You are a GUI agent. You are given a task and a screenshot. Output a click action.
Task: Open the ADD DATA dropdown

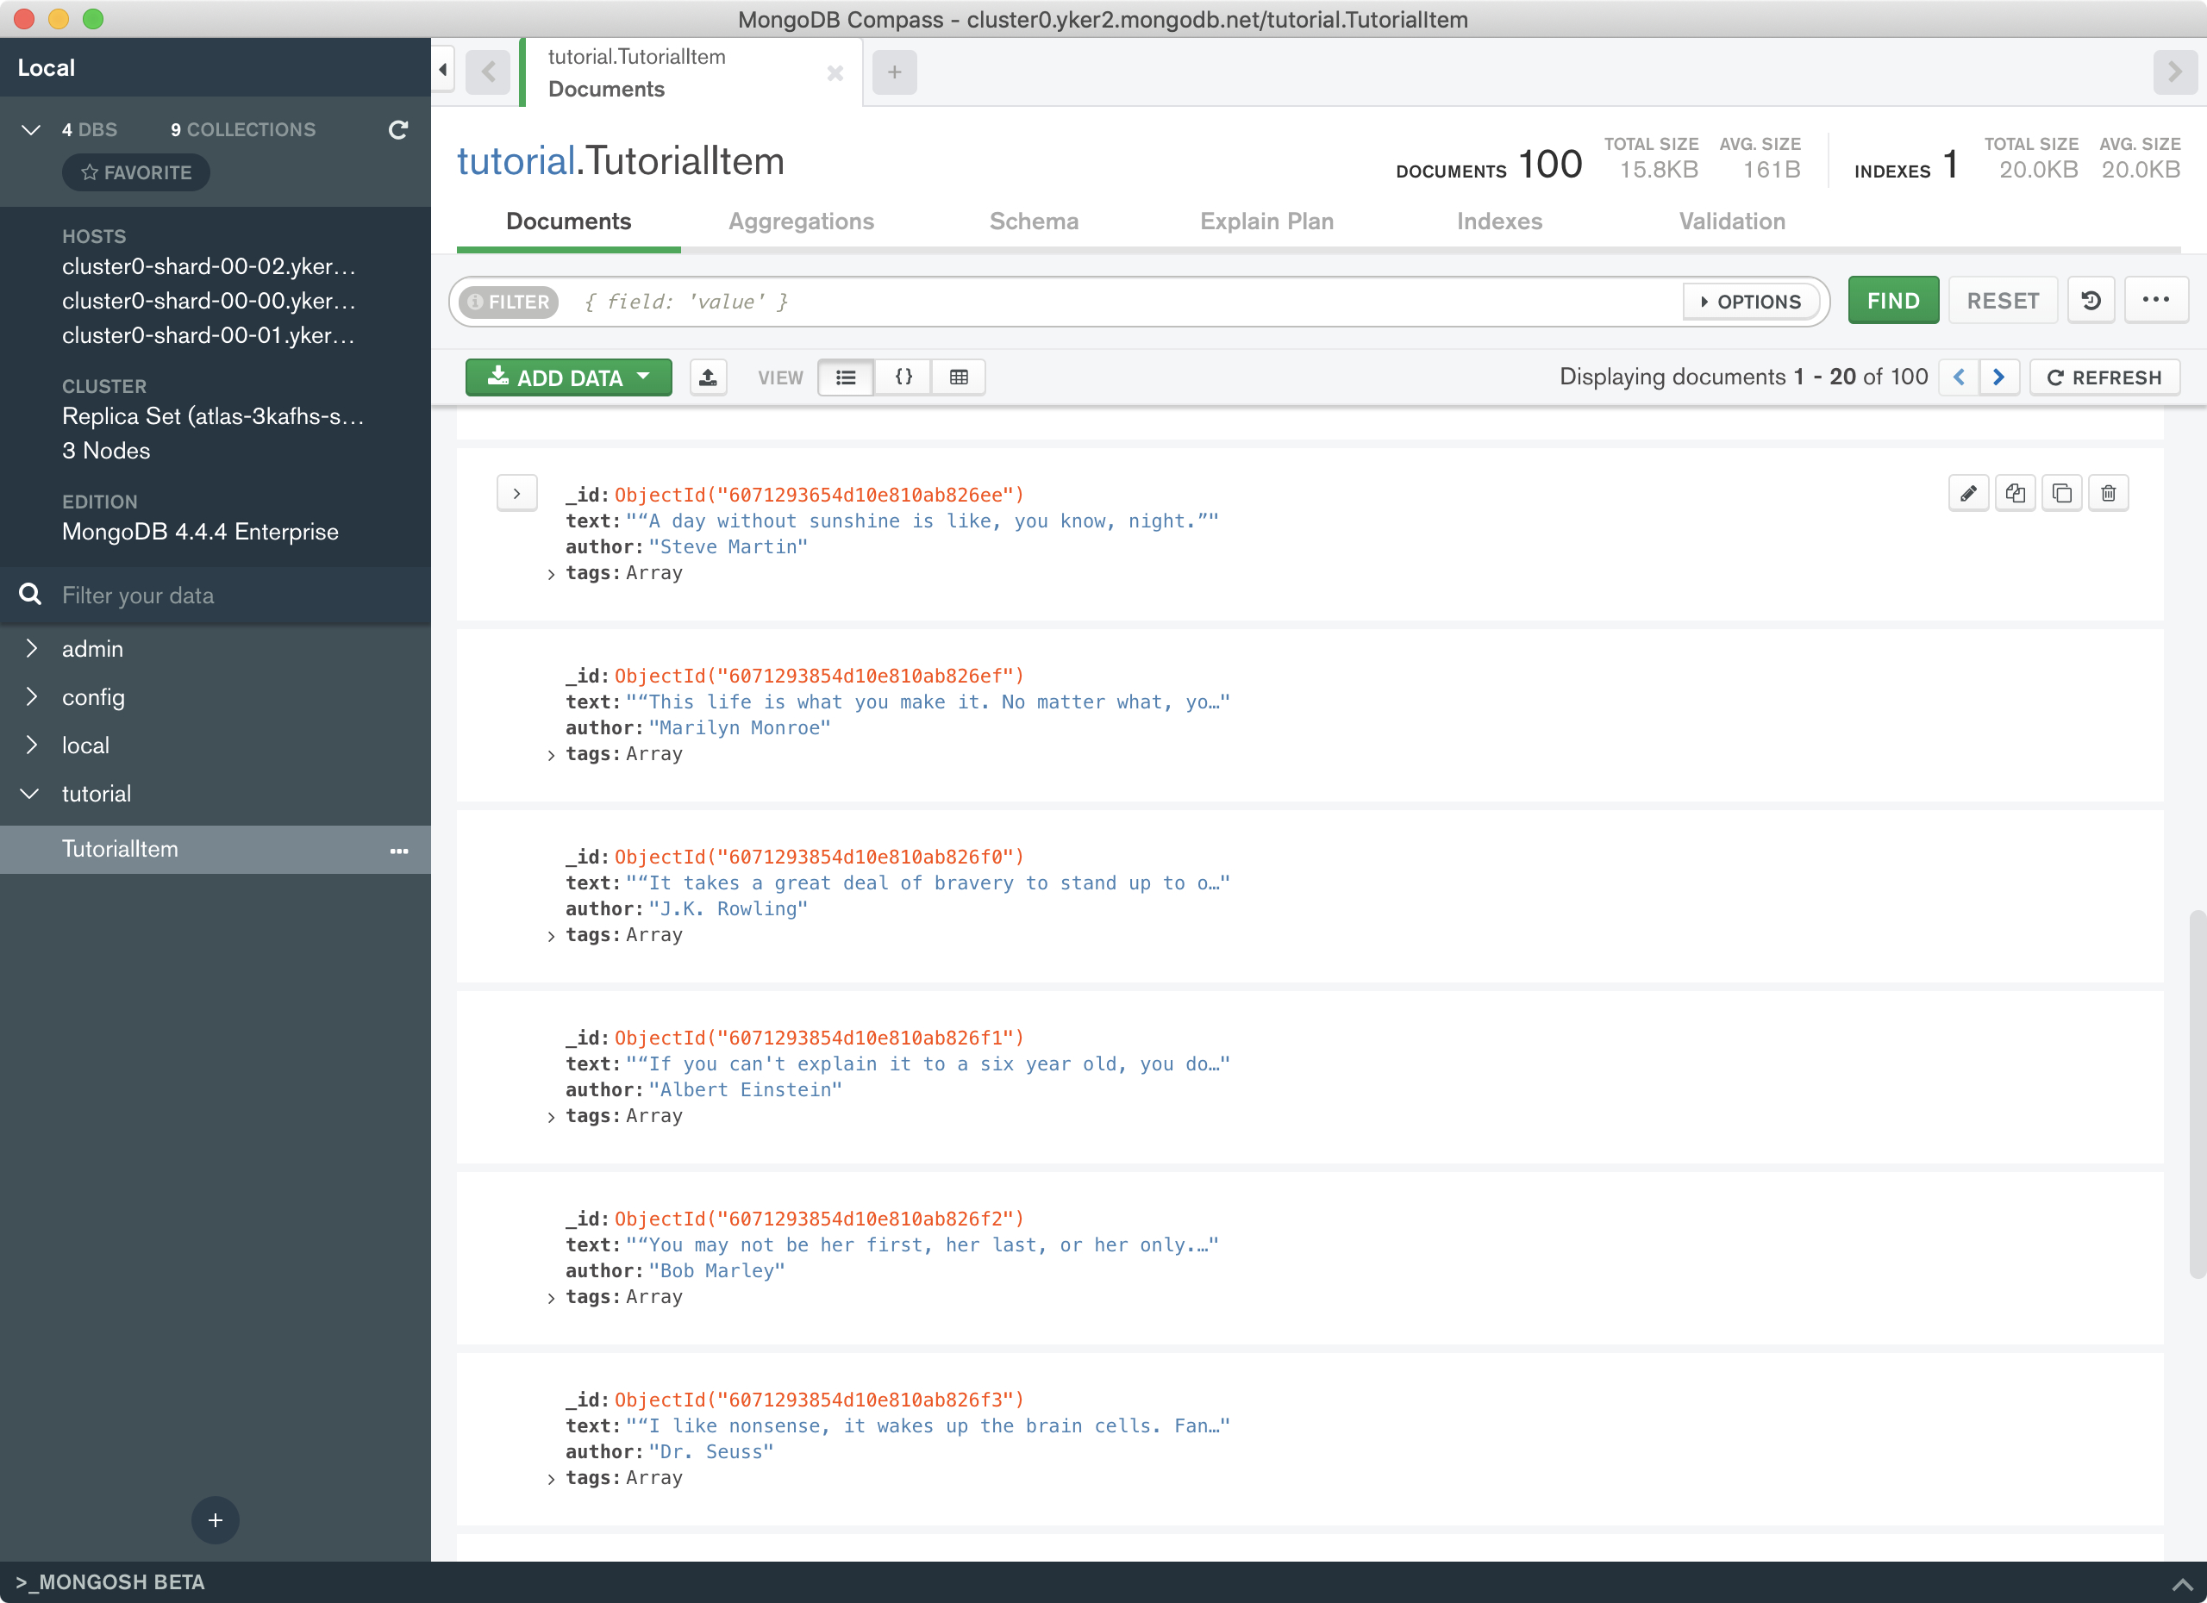click(x=568, y=377)
